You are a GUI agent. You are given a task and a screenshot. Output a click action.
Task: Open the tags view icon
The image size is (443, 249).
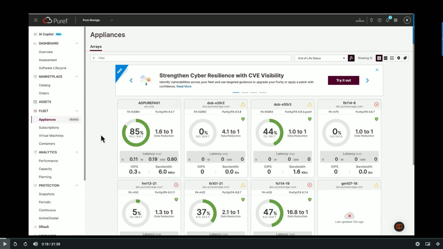pyautogui.click(x=405, y=58)
